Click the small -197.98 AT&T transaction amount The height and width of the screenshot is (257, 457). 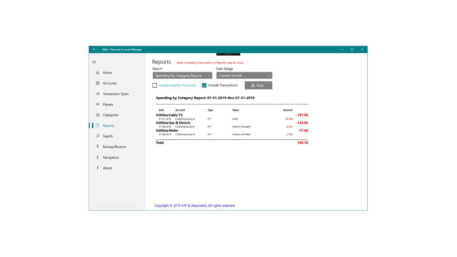(288, 119)
